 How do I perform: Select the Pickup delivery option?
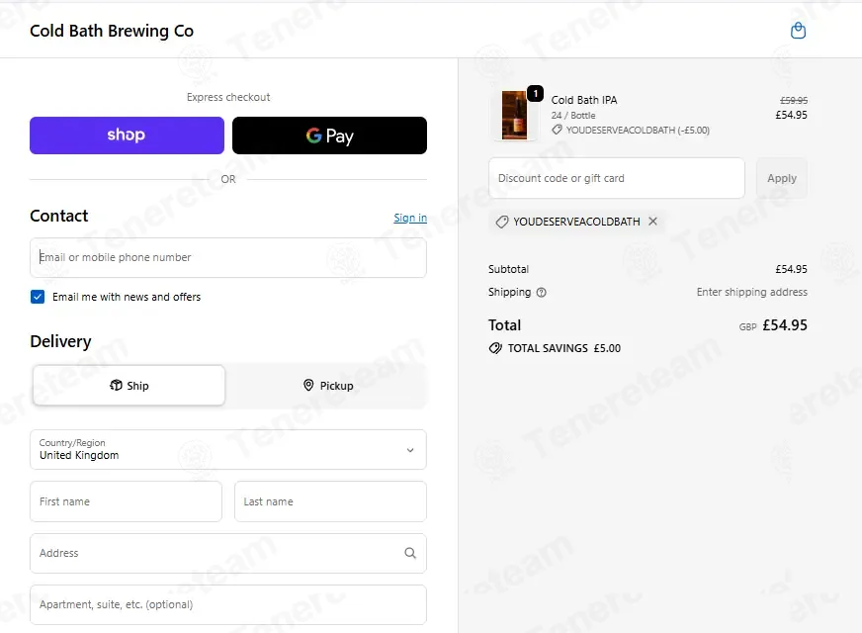point(328,386)
